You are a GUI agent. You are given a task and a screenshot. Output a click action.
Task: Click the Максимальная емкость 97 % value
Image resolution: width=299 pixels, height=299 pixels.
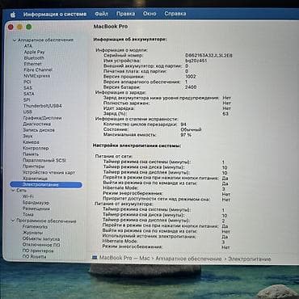[186, 134]
